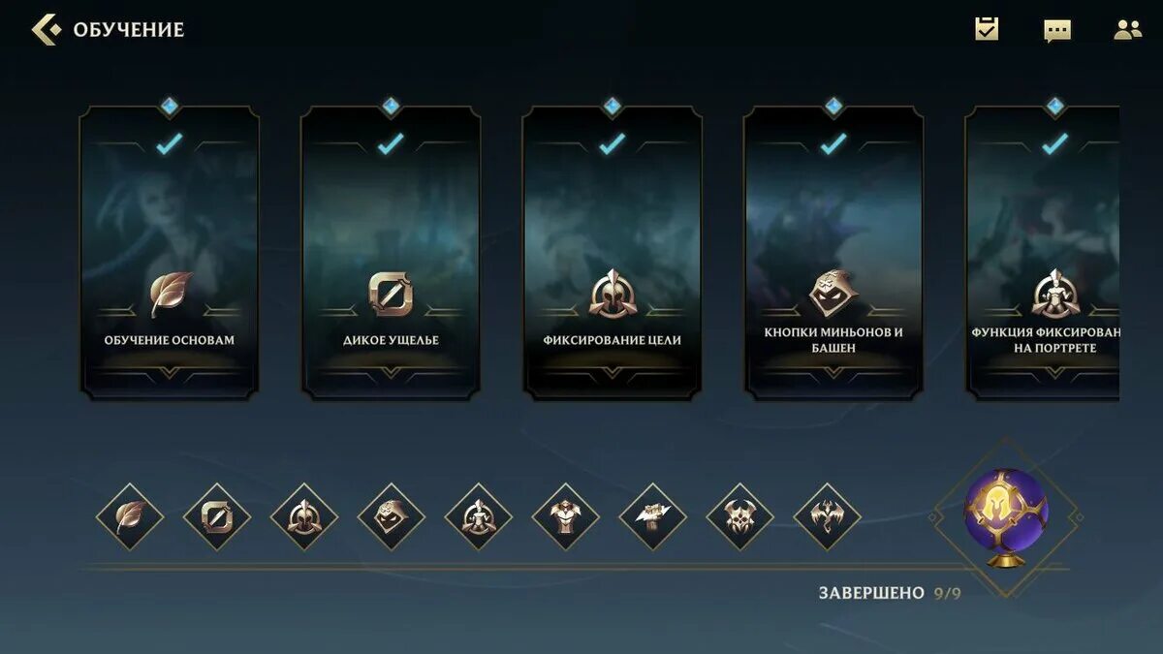Viewport: 1163px width, 654px height.
Task: Open the Функция фиксирования на портрете card
Action: pyautogui.click(x=1043, y=252)
